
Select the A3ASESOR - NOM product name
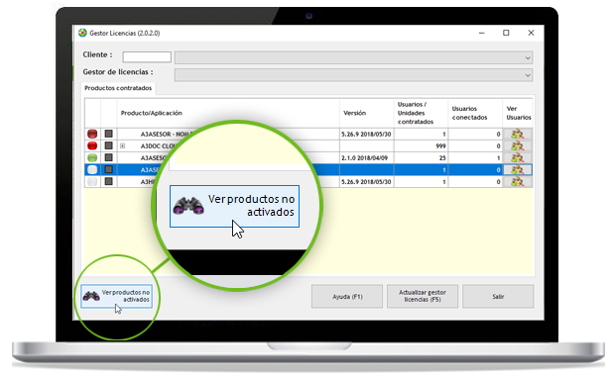pos(167,135)
